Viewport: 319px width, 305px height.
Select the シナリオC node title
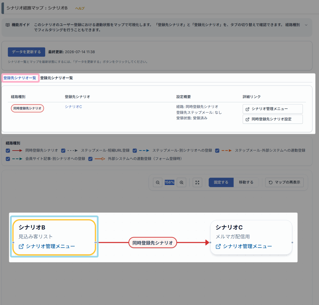pyautogui.click(x=229, y=228)
